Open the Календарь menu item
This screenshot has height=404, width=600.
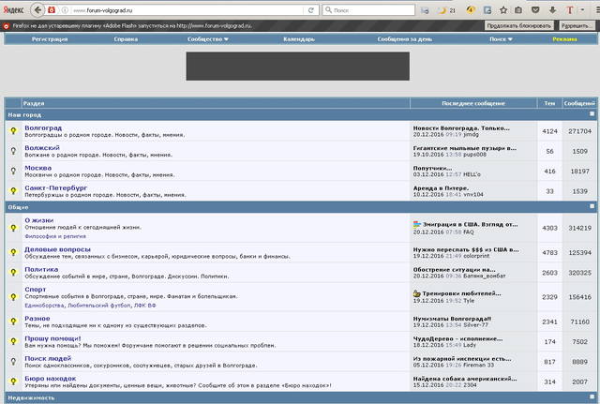pos(299,39)
